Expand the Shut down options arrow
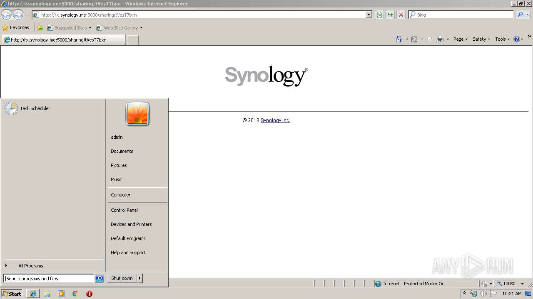533x299 pixels. [140, 278]
